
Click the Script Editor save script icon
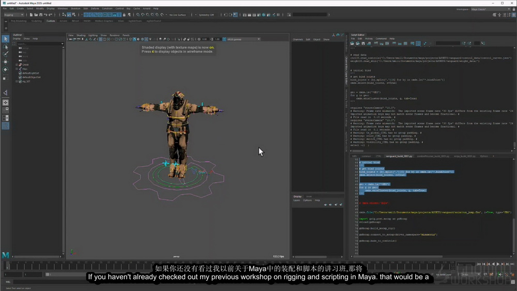pos(363,43)
